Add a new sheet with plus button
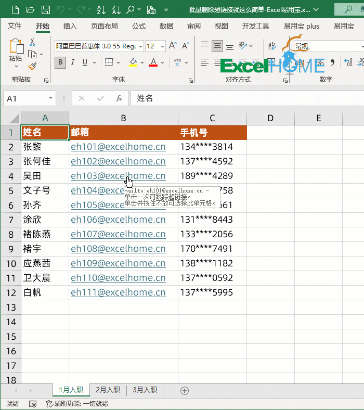 coord(185,391)
